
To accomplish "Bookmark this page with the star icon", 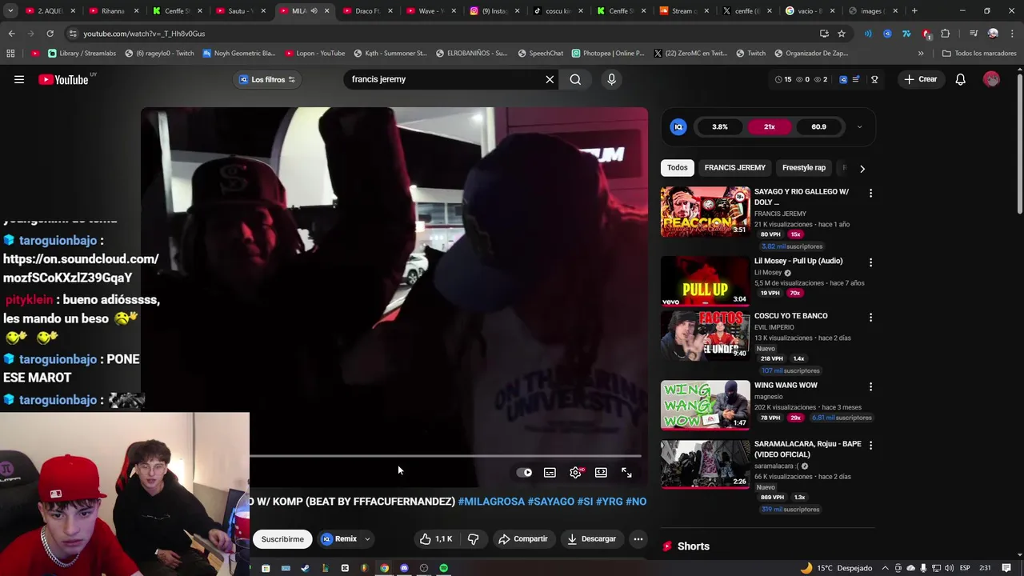I will (x=842, y=34).
